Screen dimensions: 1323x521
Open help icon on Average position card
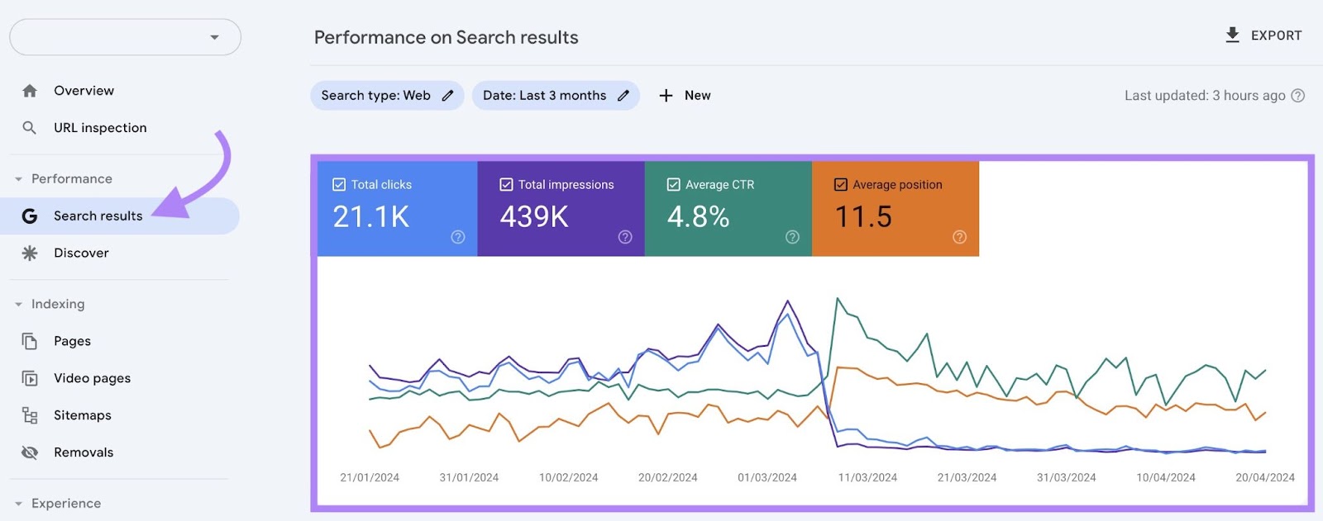click(959, 237)
